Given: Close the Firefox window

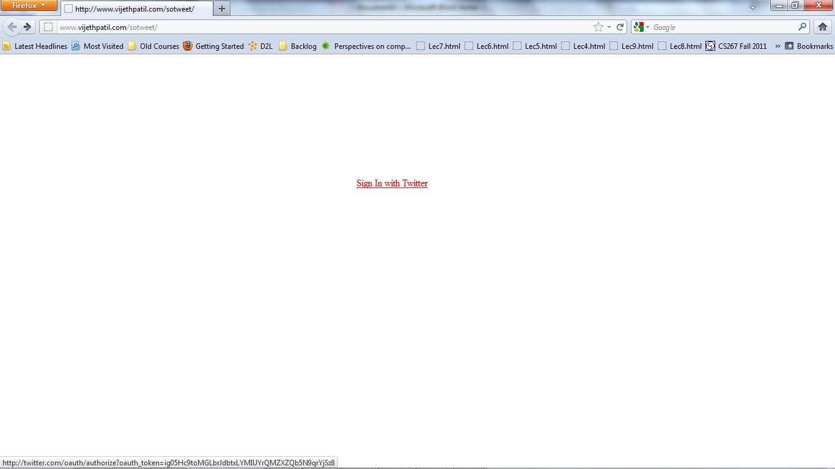Looking at the screenshot, I should (x=818, y=5).
